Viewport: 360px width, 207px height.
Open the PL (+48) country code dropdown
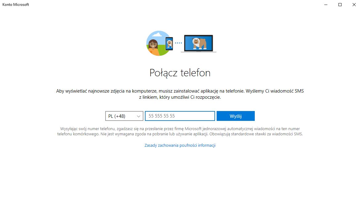point(124,116)
